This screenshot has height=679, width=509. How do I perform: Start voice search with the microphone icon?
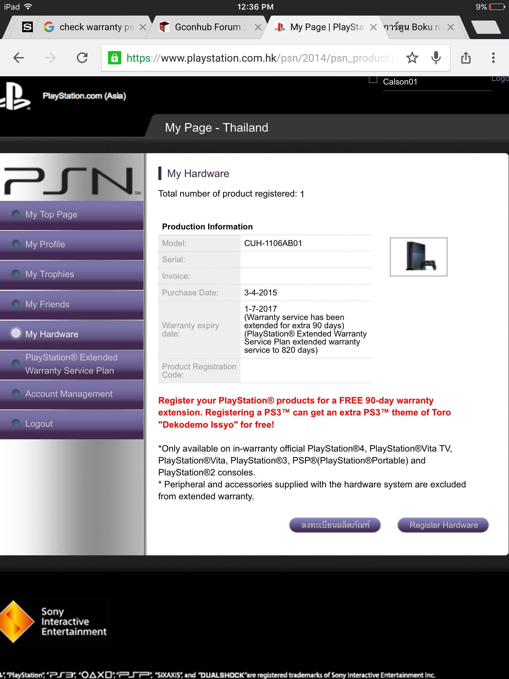coord(436,58)
